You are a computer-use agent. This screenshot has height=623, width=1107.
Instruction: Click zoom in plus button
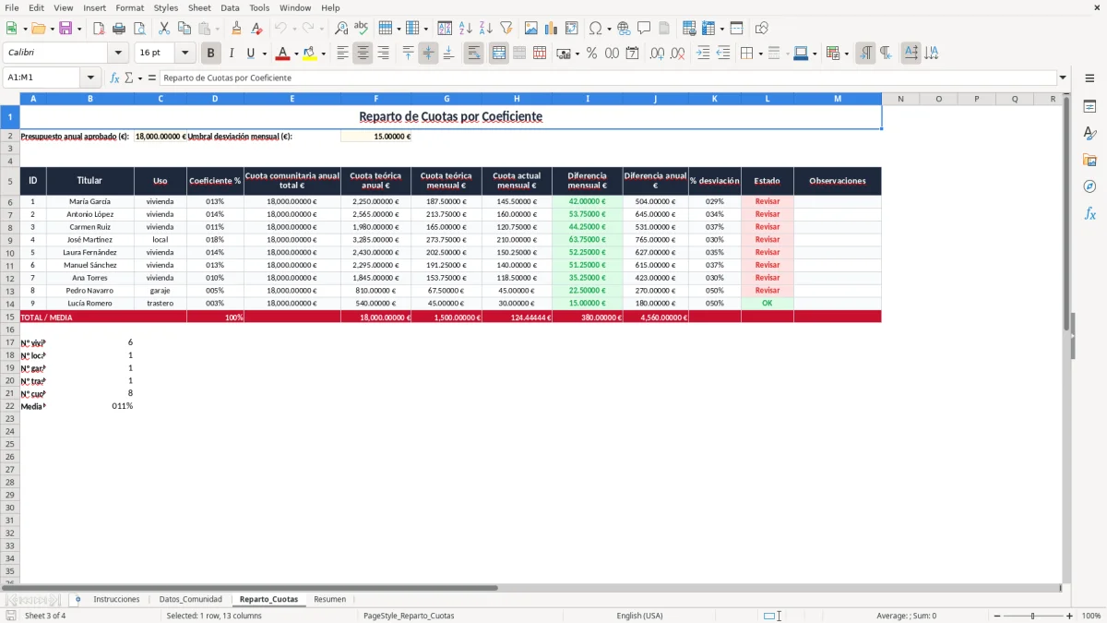click(1070, 616)
